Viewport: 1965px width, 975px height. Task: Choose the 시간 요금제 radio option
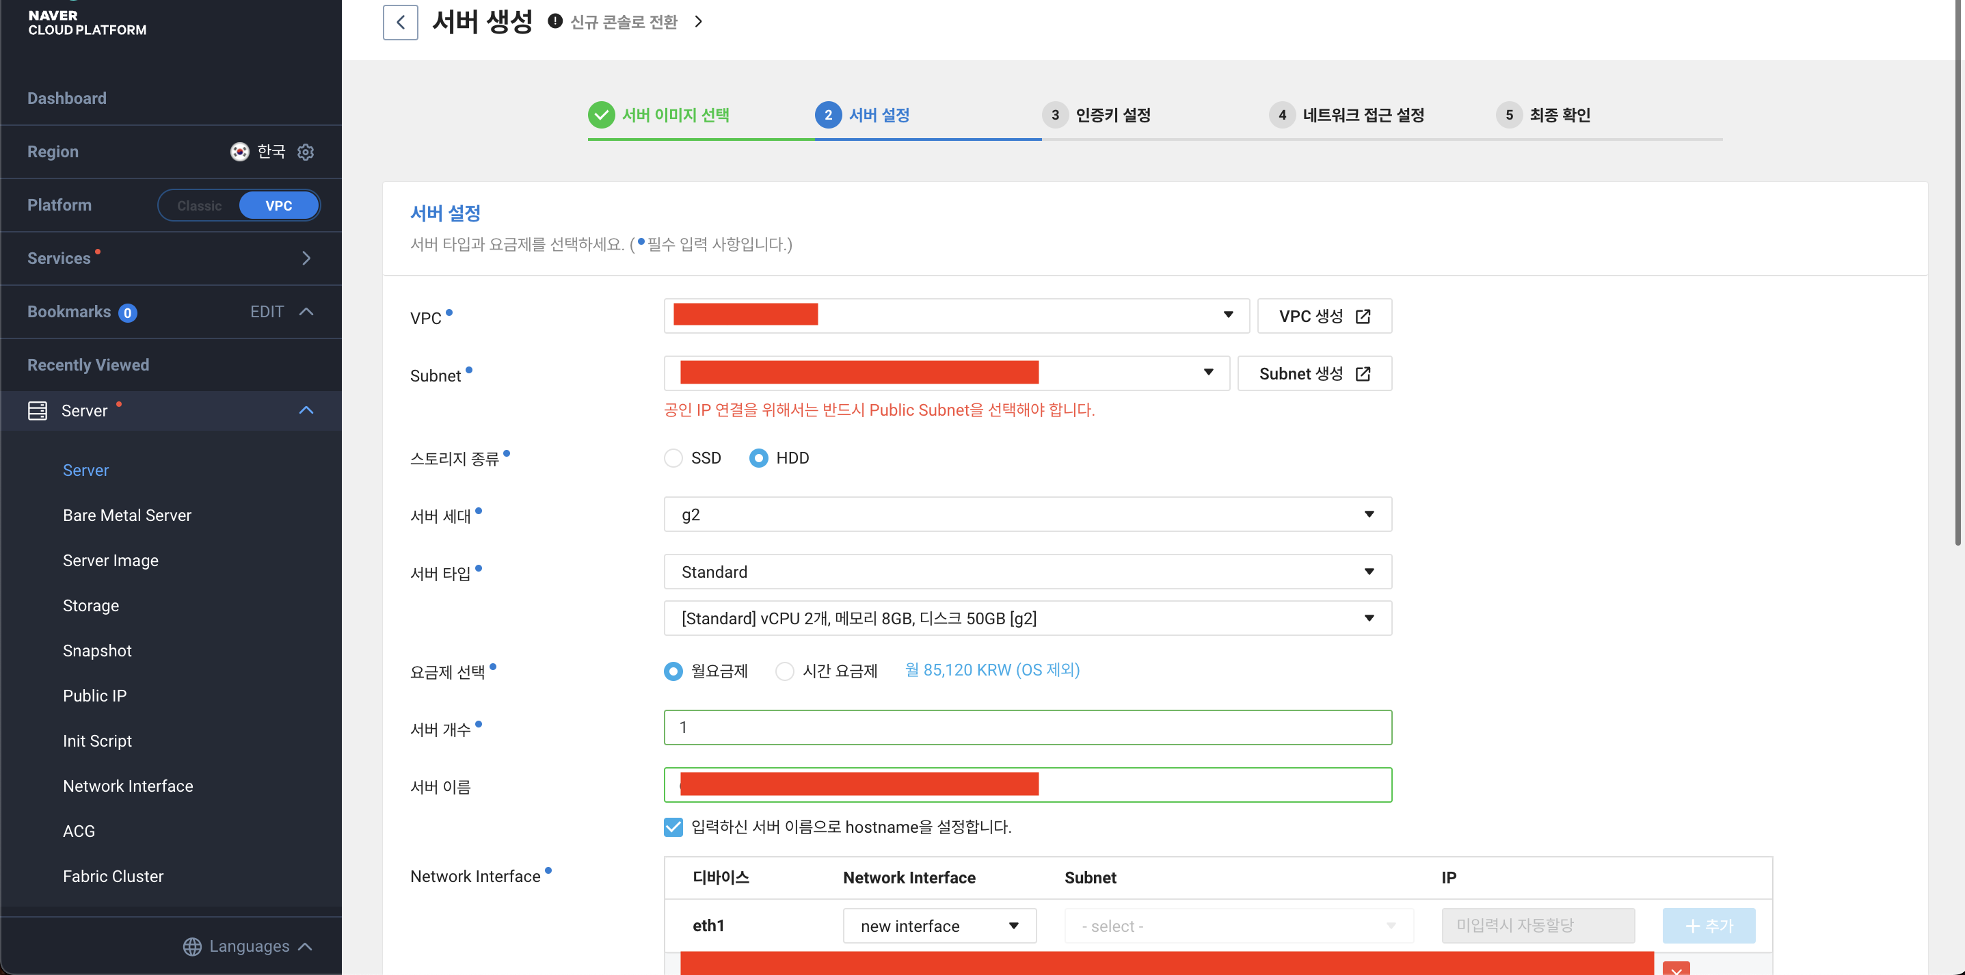(x=784, y=671)
